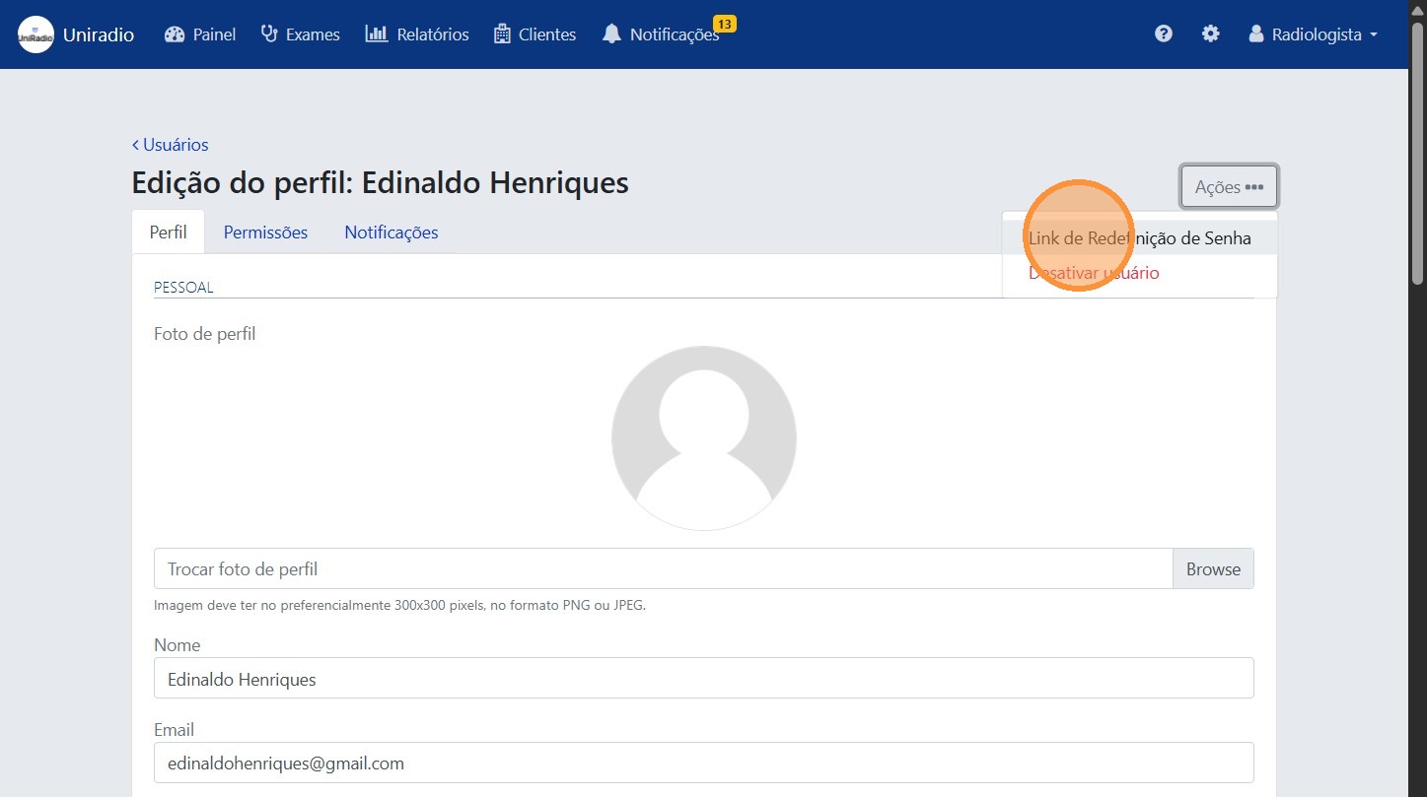Screen dimensions: 1427x797
Task: Select the Perfil tab
Action: coord(168,232)
